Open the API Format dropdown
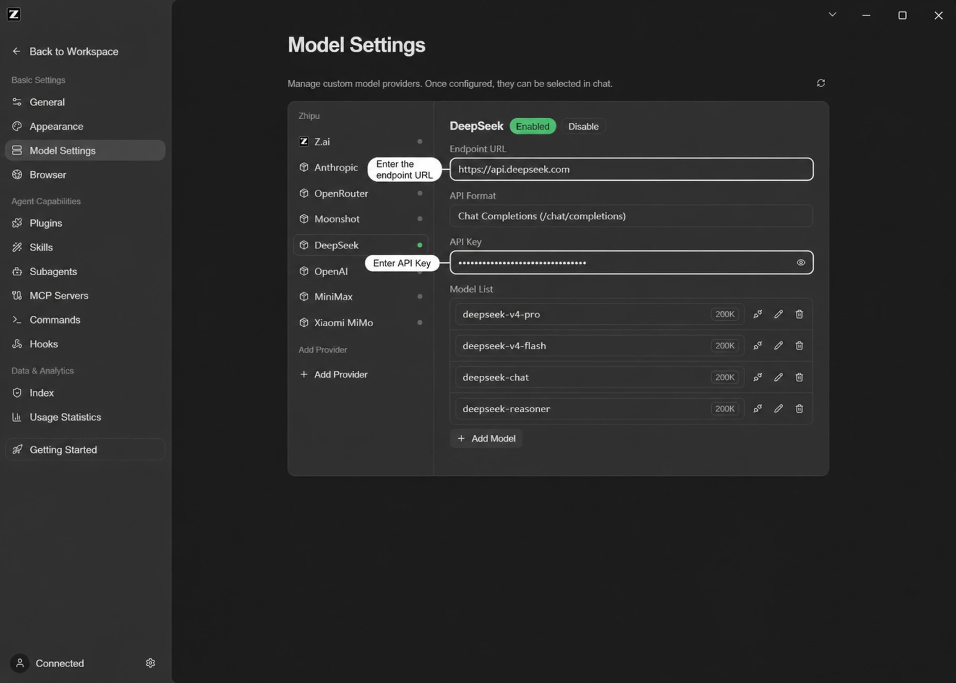The height and width of the screenshot is (683, 956). click(x=631, y=216)
